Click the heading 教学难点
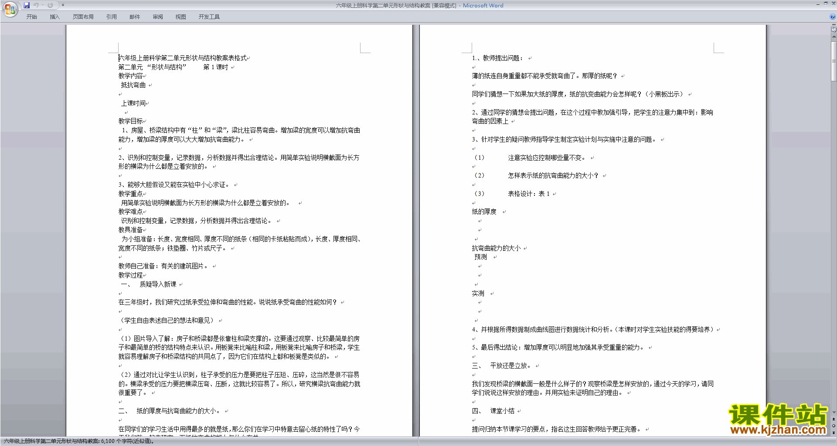 point(131,211)
